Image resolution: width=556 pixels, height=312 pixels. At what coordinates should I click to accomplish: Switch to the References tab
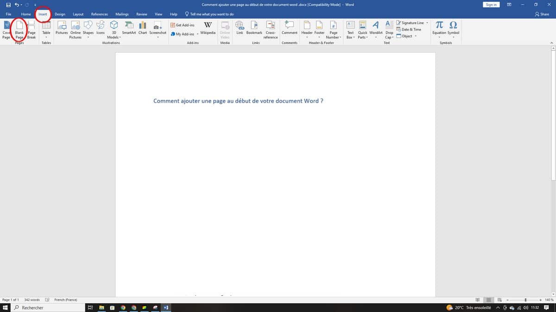tap(99, 14)
